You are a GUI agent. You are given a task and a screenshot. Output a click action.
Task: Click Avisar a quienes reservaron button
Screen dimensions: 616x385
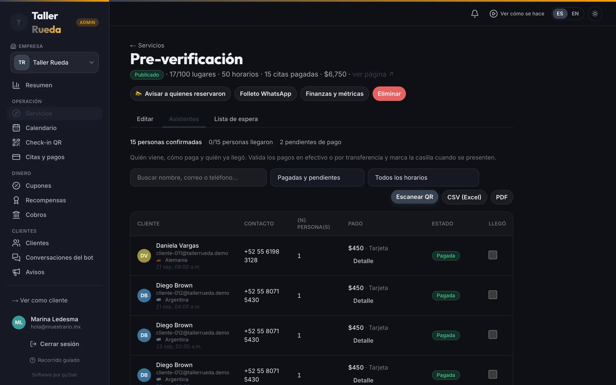click(180, 94)
